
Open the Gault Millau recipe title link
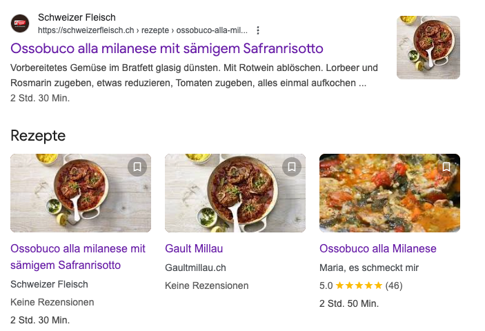[x=194, y=248]
